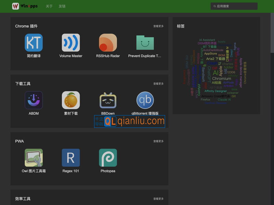The height and width of the screenshot is (205, 274).
Task: Open the ABDM download tool icon
Action: 34,100
